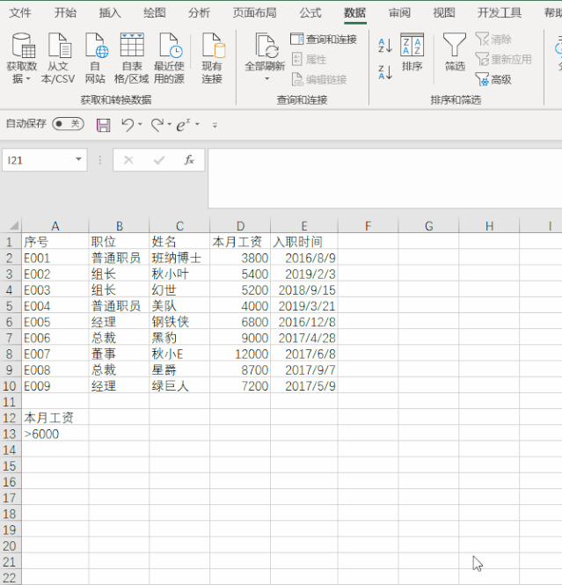562x585 pixels.
Task: Select cell containing >6000
Action: tap(55, 434)
